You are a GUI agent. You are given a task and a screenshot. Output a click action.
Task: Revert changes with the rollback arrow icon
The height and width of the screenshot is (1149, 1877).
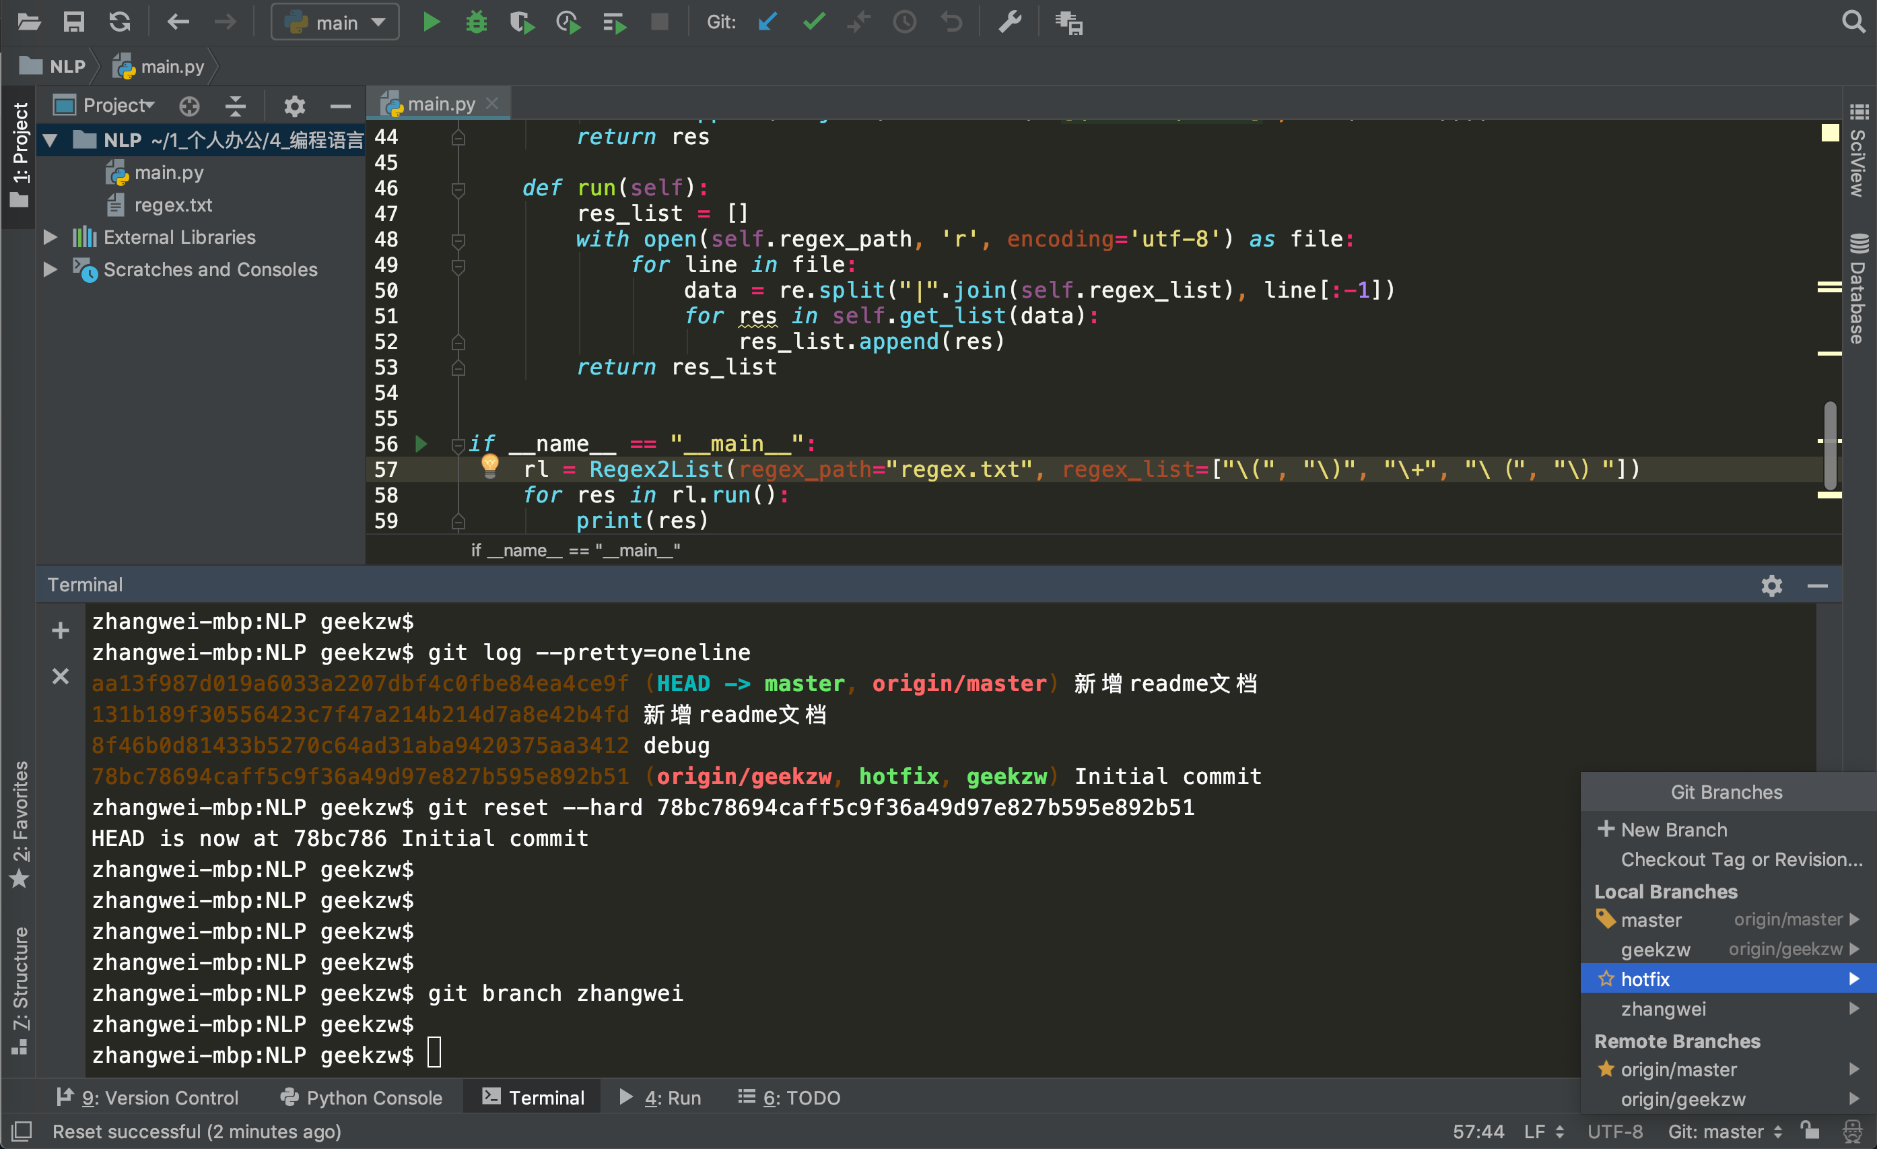(951, 22)
